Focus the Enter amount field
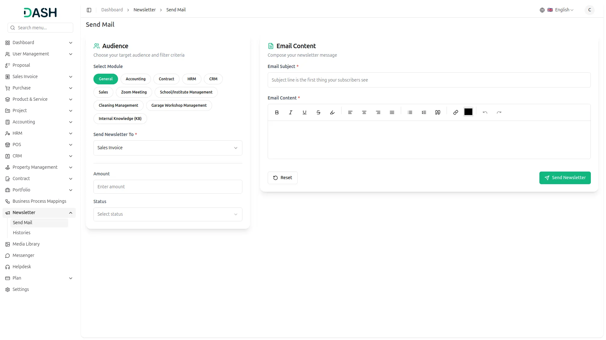 [x=168, y=187]
